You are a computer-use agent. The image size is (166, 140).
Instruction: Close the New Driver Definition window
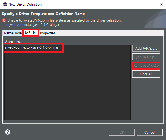pyautogui.click(x=161, y=4)
